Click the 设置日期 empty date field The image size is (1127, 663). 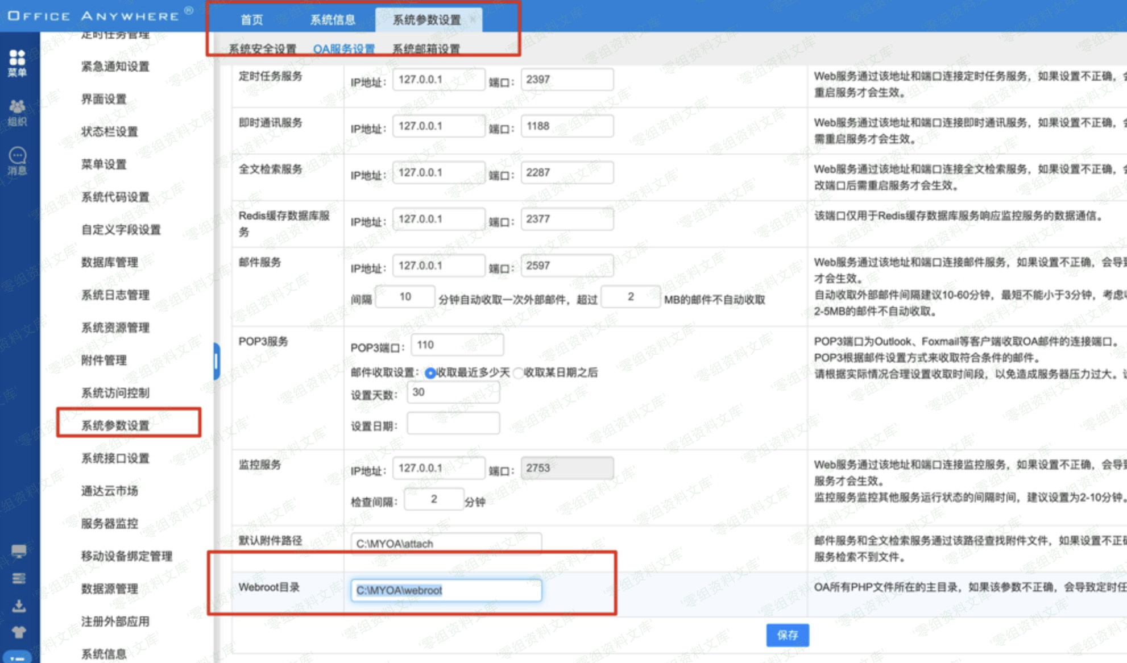coord(453,424)
